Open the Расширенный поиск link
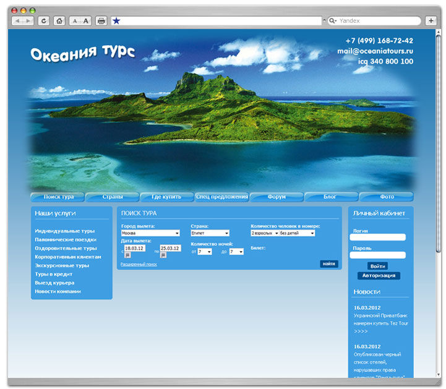 click(x=139, y=264)
